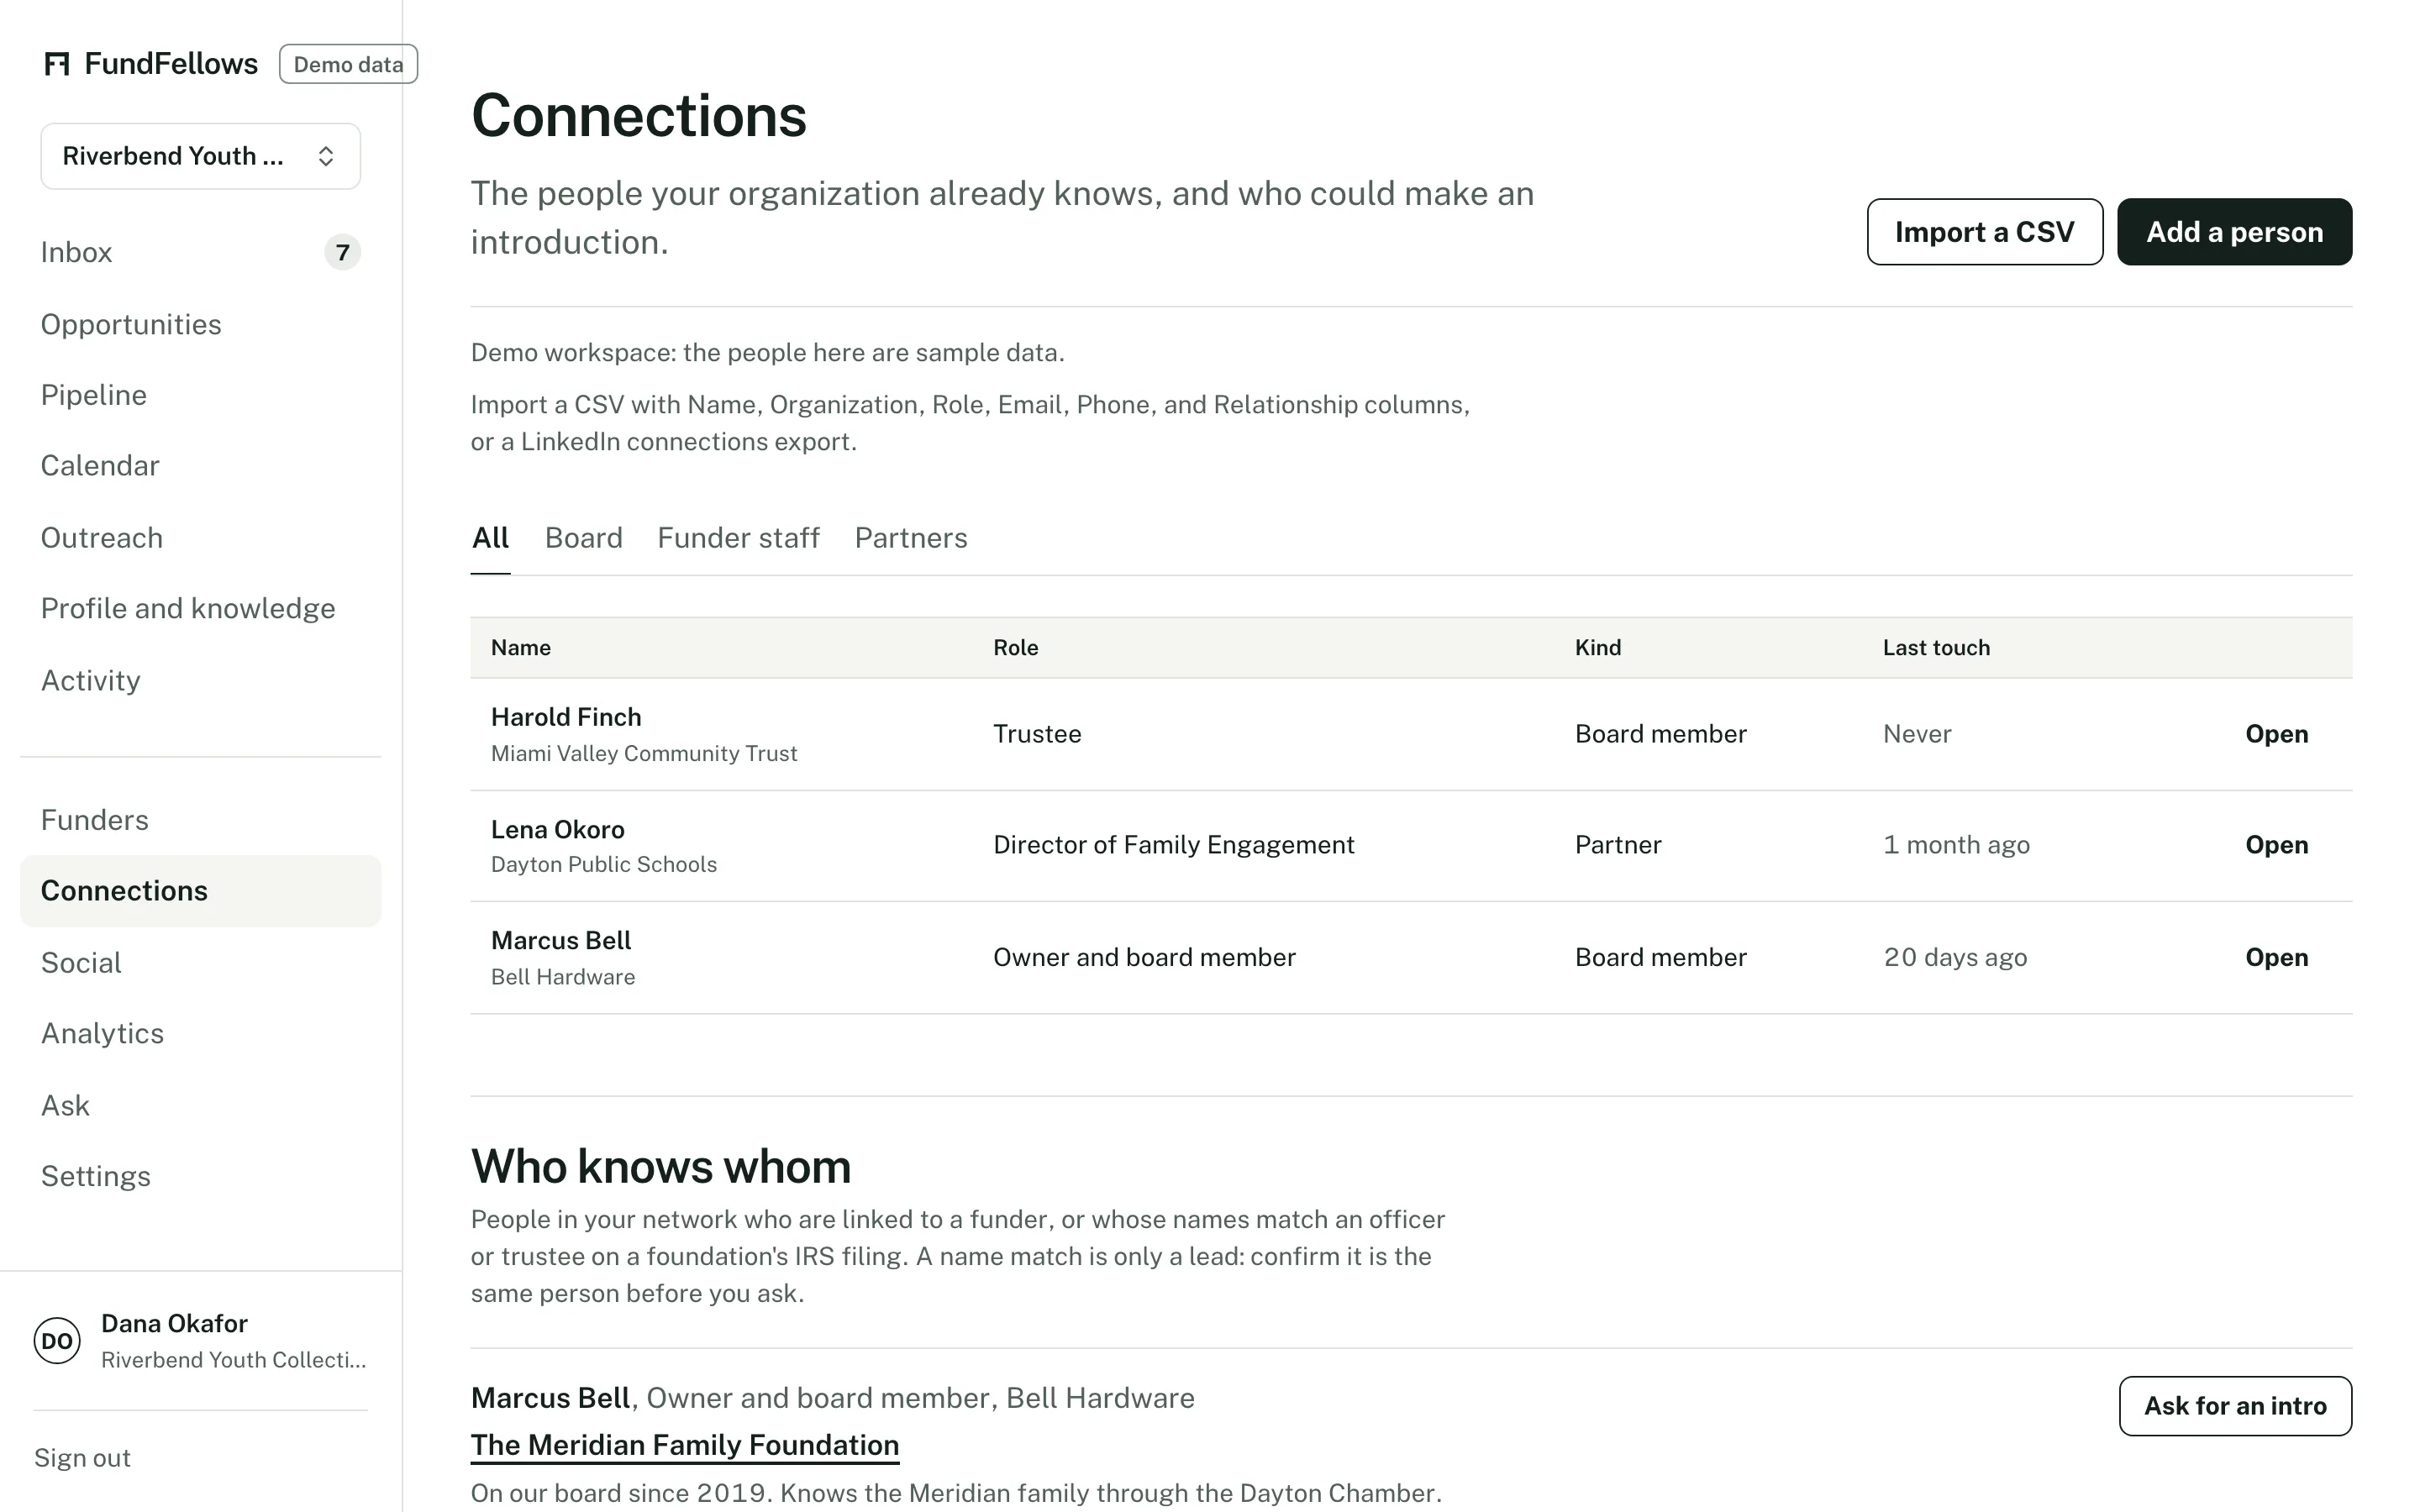The height and width of the screenshot is (1512, 2420).
Task: Click the Inbox unread count badge
Action: (x=342, y=252)
